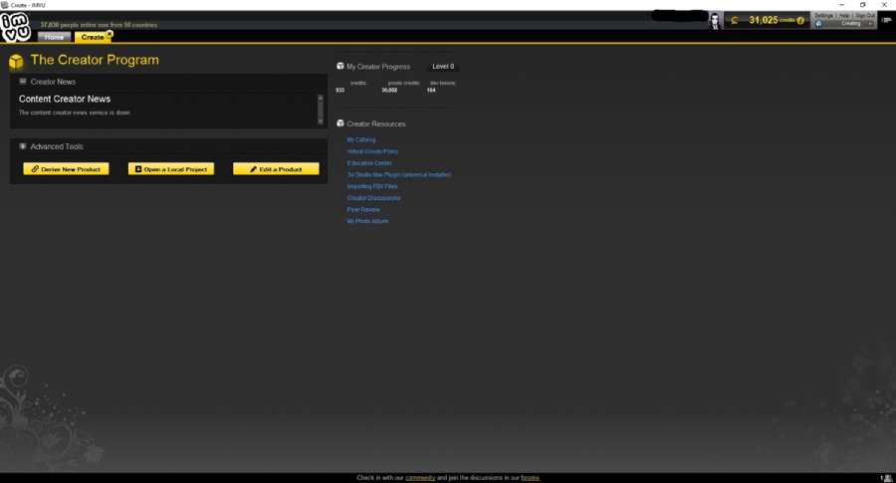
Task: Open the forums link in footer
Action: click(x=530, y=478)
